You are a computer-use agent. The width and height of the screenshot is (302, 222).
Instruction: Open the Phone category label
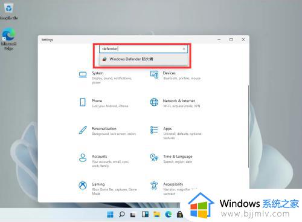point(97,100)
